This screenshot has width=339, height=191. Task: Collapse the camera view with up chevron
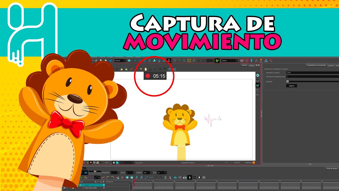(x=208, y=166)
